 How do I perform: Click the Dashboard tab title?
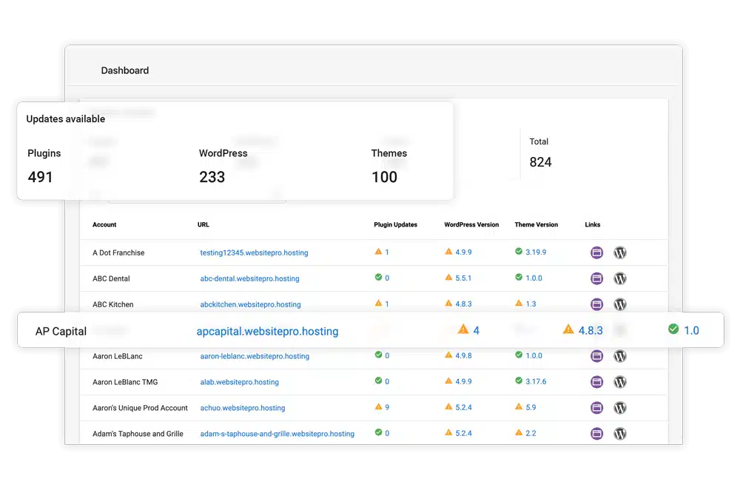(125, 70)
